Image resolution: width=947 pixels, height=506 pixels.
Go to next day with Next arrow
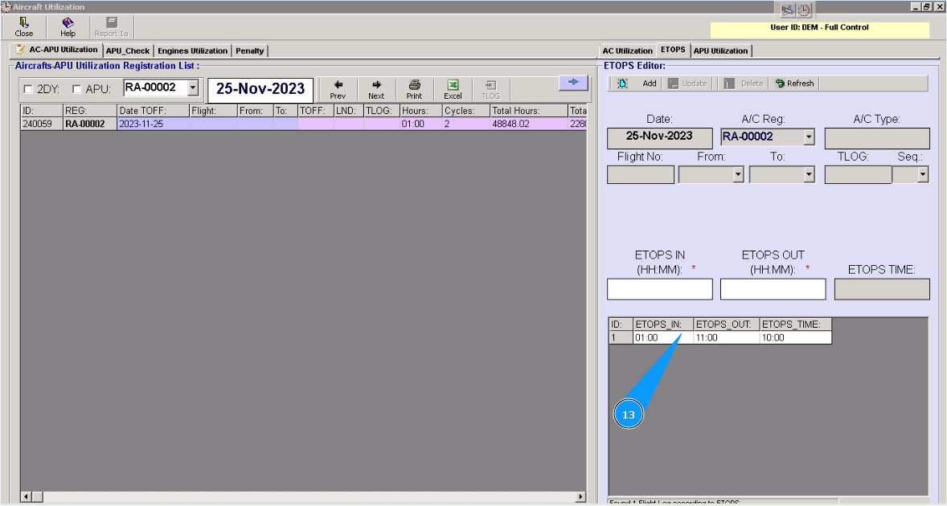376,89
